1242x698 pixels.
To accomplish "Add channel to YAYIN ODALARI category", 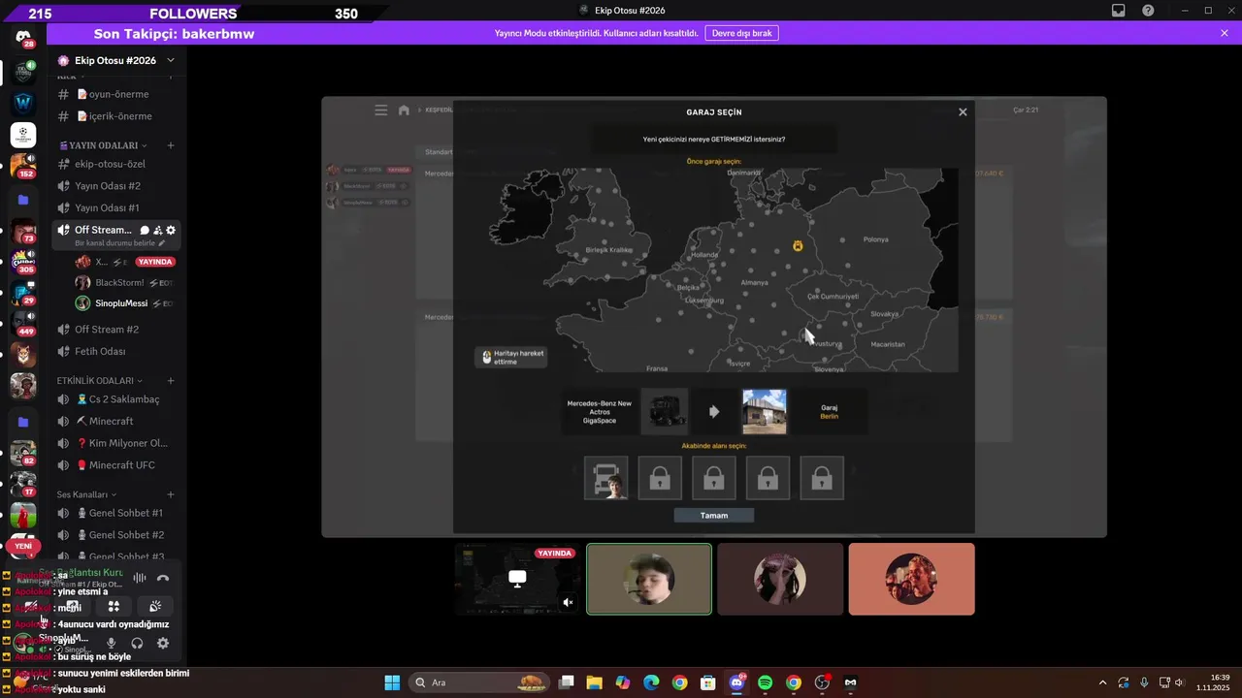I will (x=171, y=145).
